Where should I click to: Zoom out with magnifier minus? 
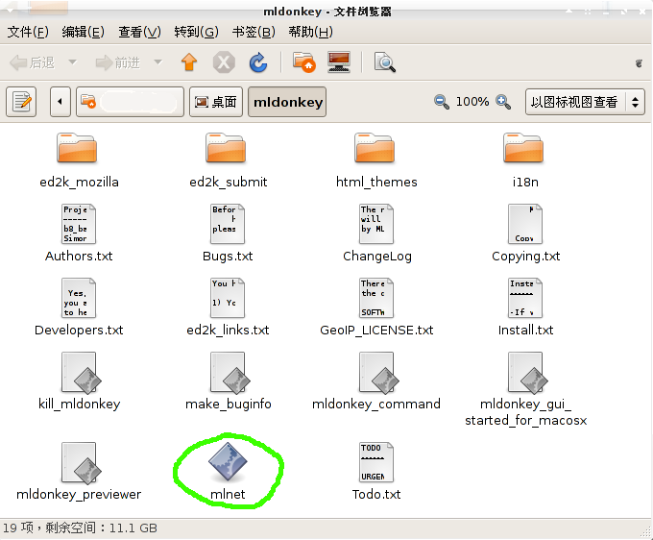point(441,102)
